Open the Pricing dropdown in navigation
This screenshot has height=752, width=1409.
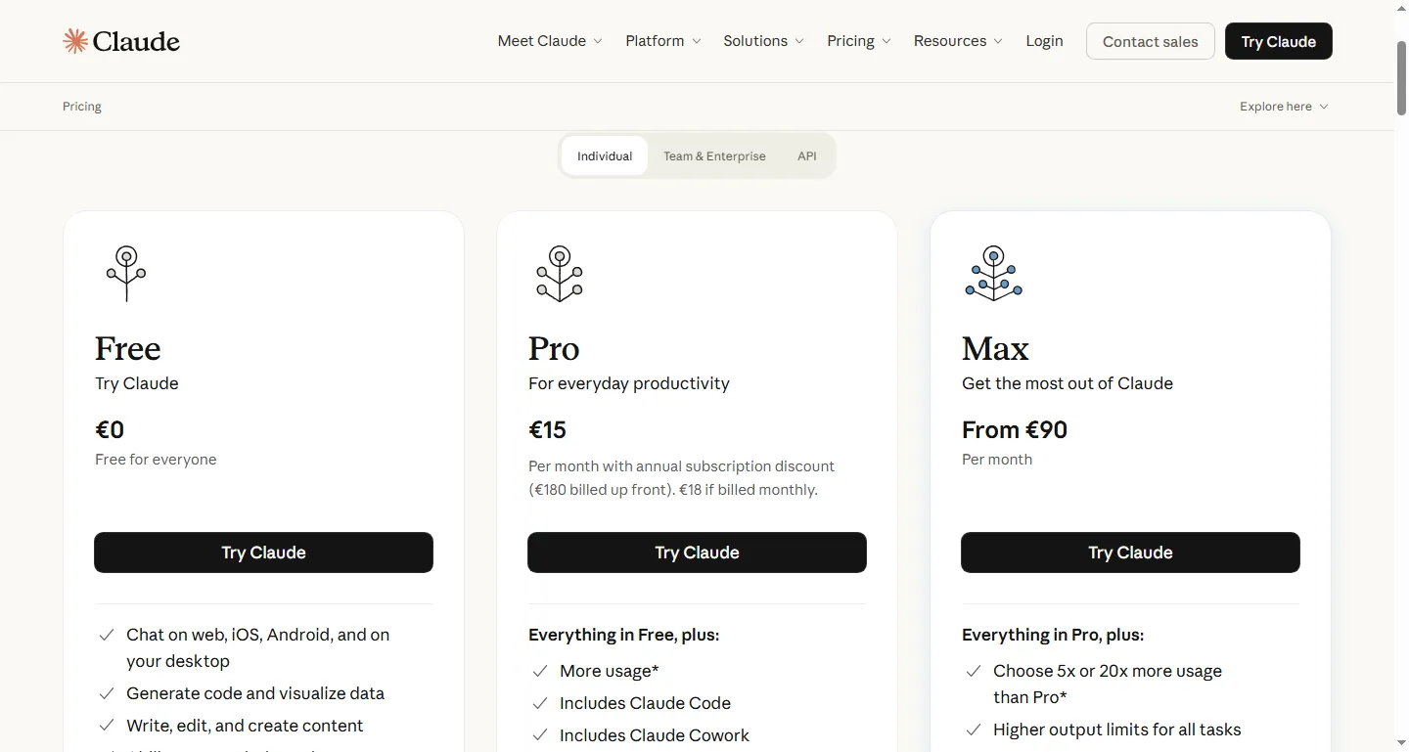[859, 41]
